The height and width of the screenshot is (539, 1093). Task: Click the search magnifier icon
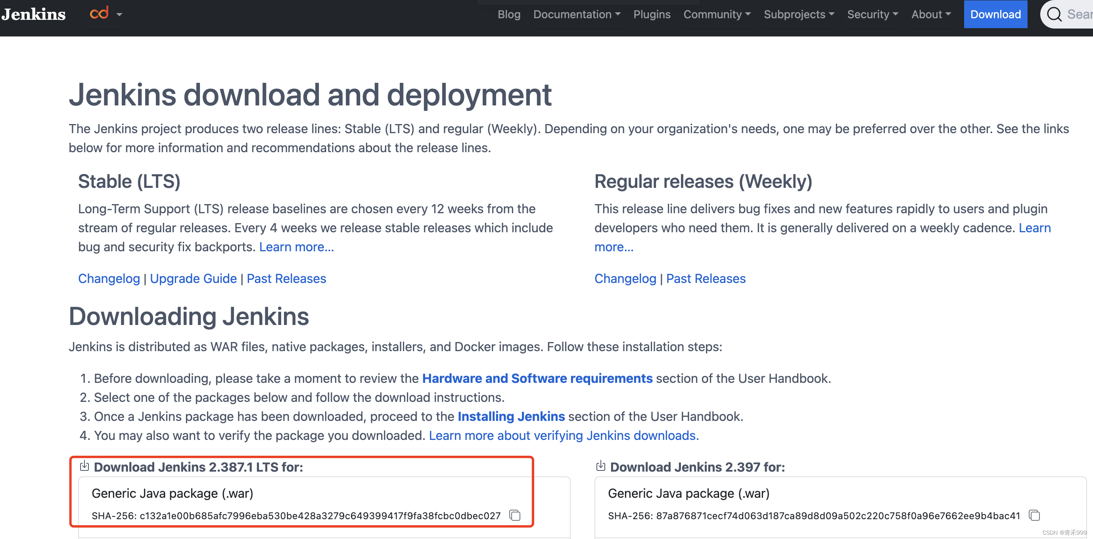pyautogui.click(x=1054, y=14)
